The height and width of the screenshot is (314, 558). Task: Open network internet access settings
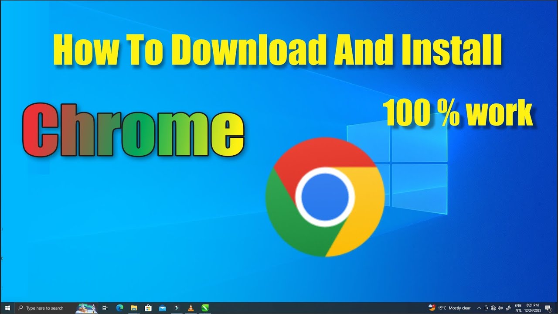(493, 308)
